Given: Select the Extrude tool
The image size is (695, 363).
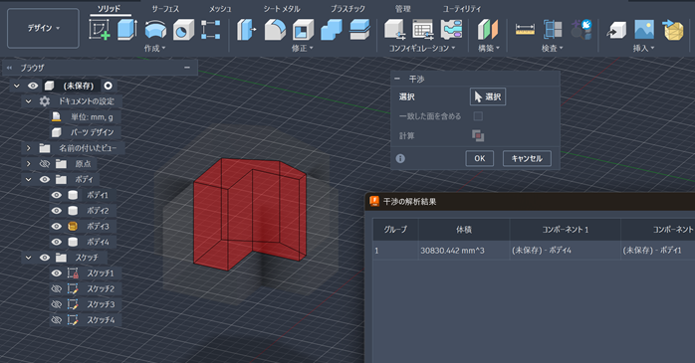Looking at the screenshot, I should tap(127, 30).
